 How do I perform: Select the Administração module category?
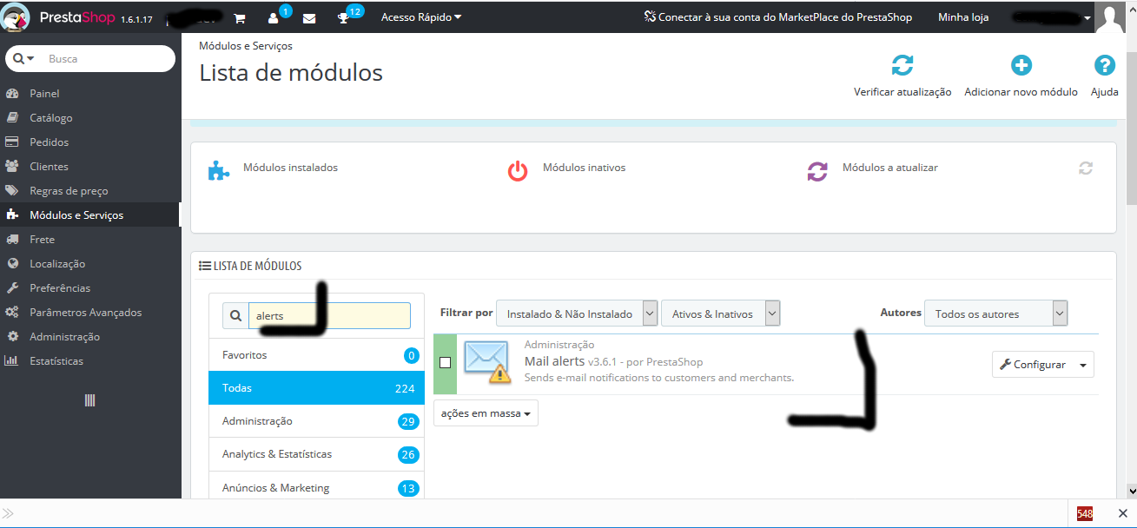click(316, 421)
